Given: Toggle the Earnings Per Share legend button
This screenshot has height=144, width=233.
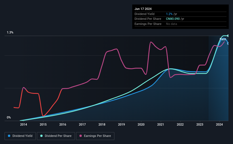Looking at the screenshot, I should coord(95,136).
